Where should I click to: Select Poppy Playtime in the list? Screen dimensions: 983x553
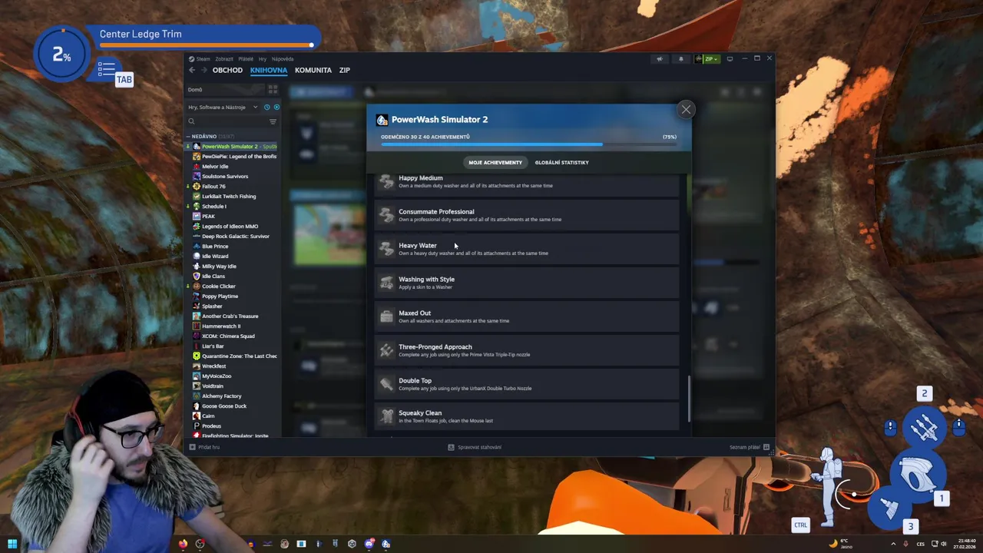[x=220, y=296]
